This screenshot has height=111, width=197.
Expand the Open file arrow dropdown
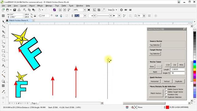(11, 10)
